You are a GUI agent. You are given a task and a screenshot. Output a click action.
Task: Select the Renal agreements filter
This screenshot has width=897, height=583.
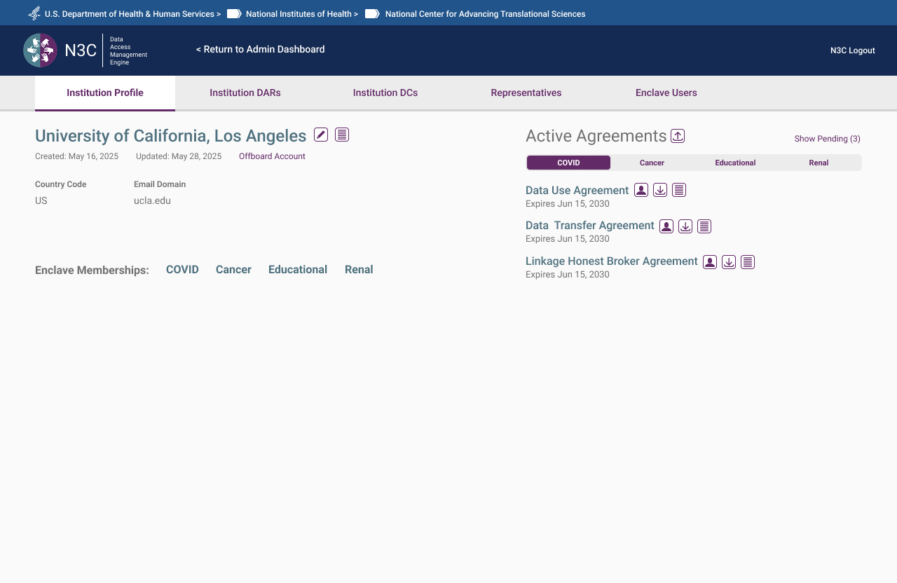tap(819, 163)
